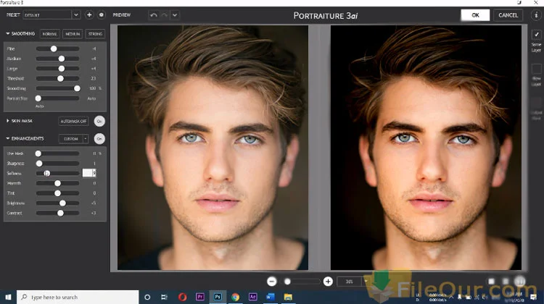Click the Fine slider handle
The width and height of the screenshot is (544, 304).
click(x=54, y=48)
